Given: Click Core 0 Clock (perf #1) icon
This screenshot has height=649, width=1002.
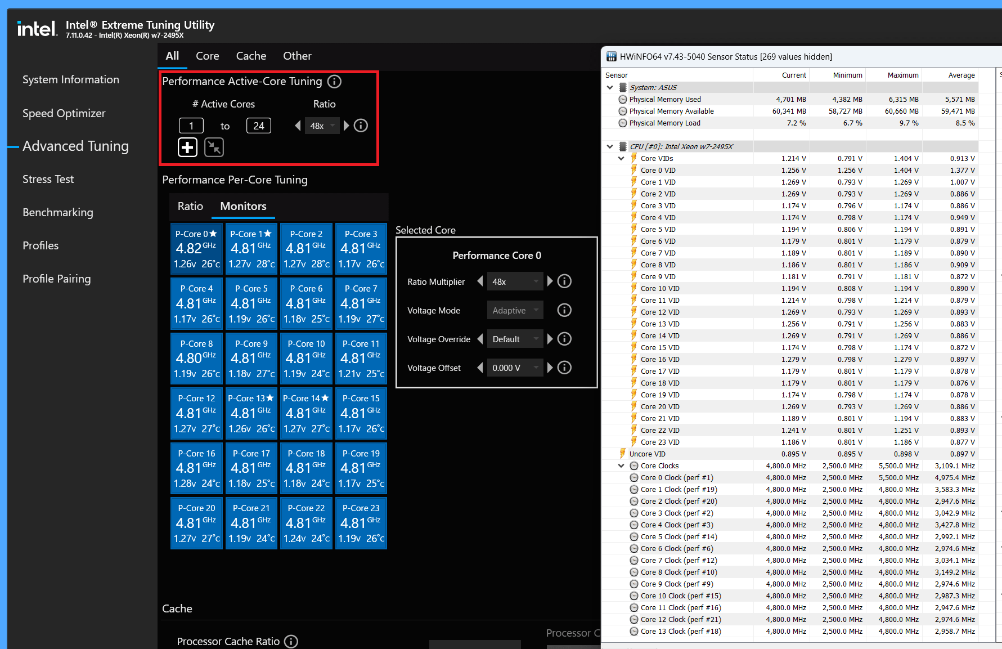Looking at the screenshot, I should pyautogui.click(x=634, y=477).
